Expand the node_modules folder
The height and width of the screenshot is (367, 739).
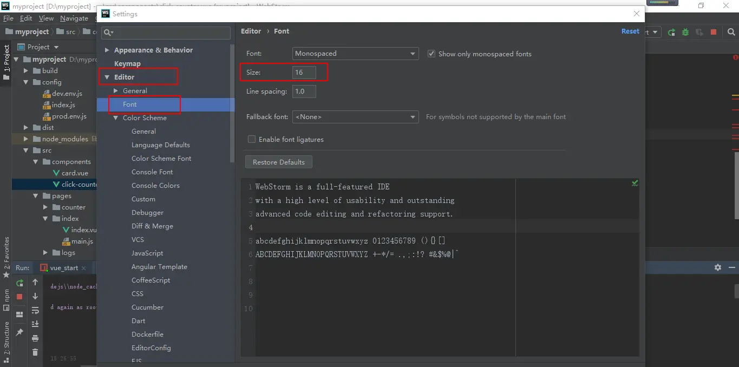click(26, 139)
